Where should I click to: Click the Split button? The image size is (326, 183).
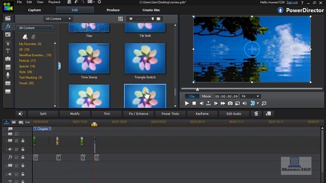[x=43, y=114]
